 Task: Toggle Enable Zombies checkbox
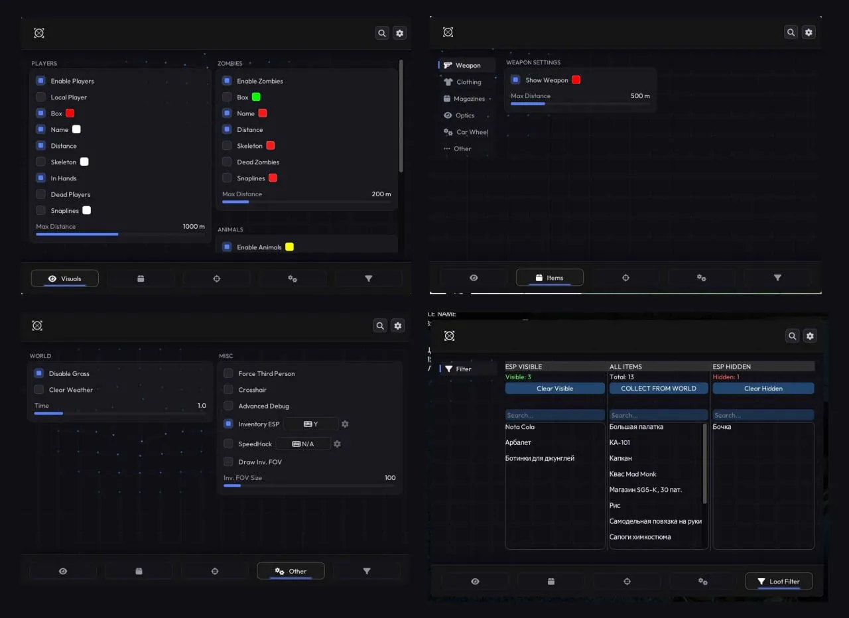(x=227, y=81)
